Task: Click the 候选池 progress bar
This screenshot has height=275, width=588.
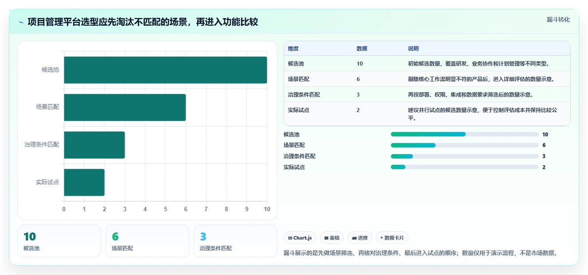Action: point(465,134)
